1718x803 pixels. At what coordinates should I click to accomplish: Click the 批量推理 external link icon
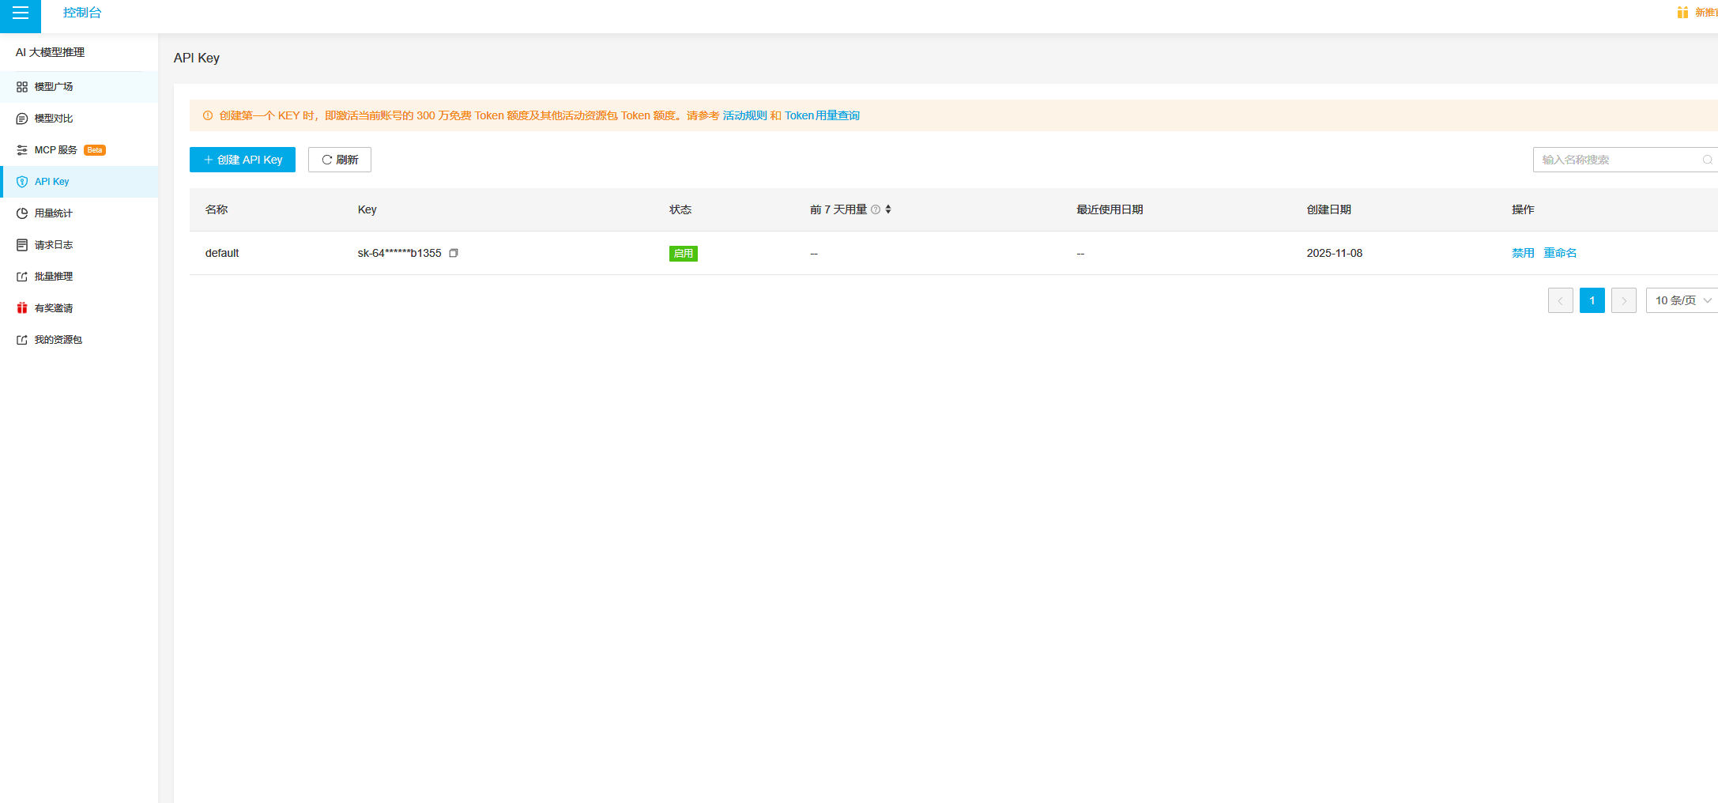[22, 277]
